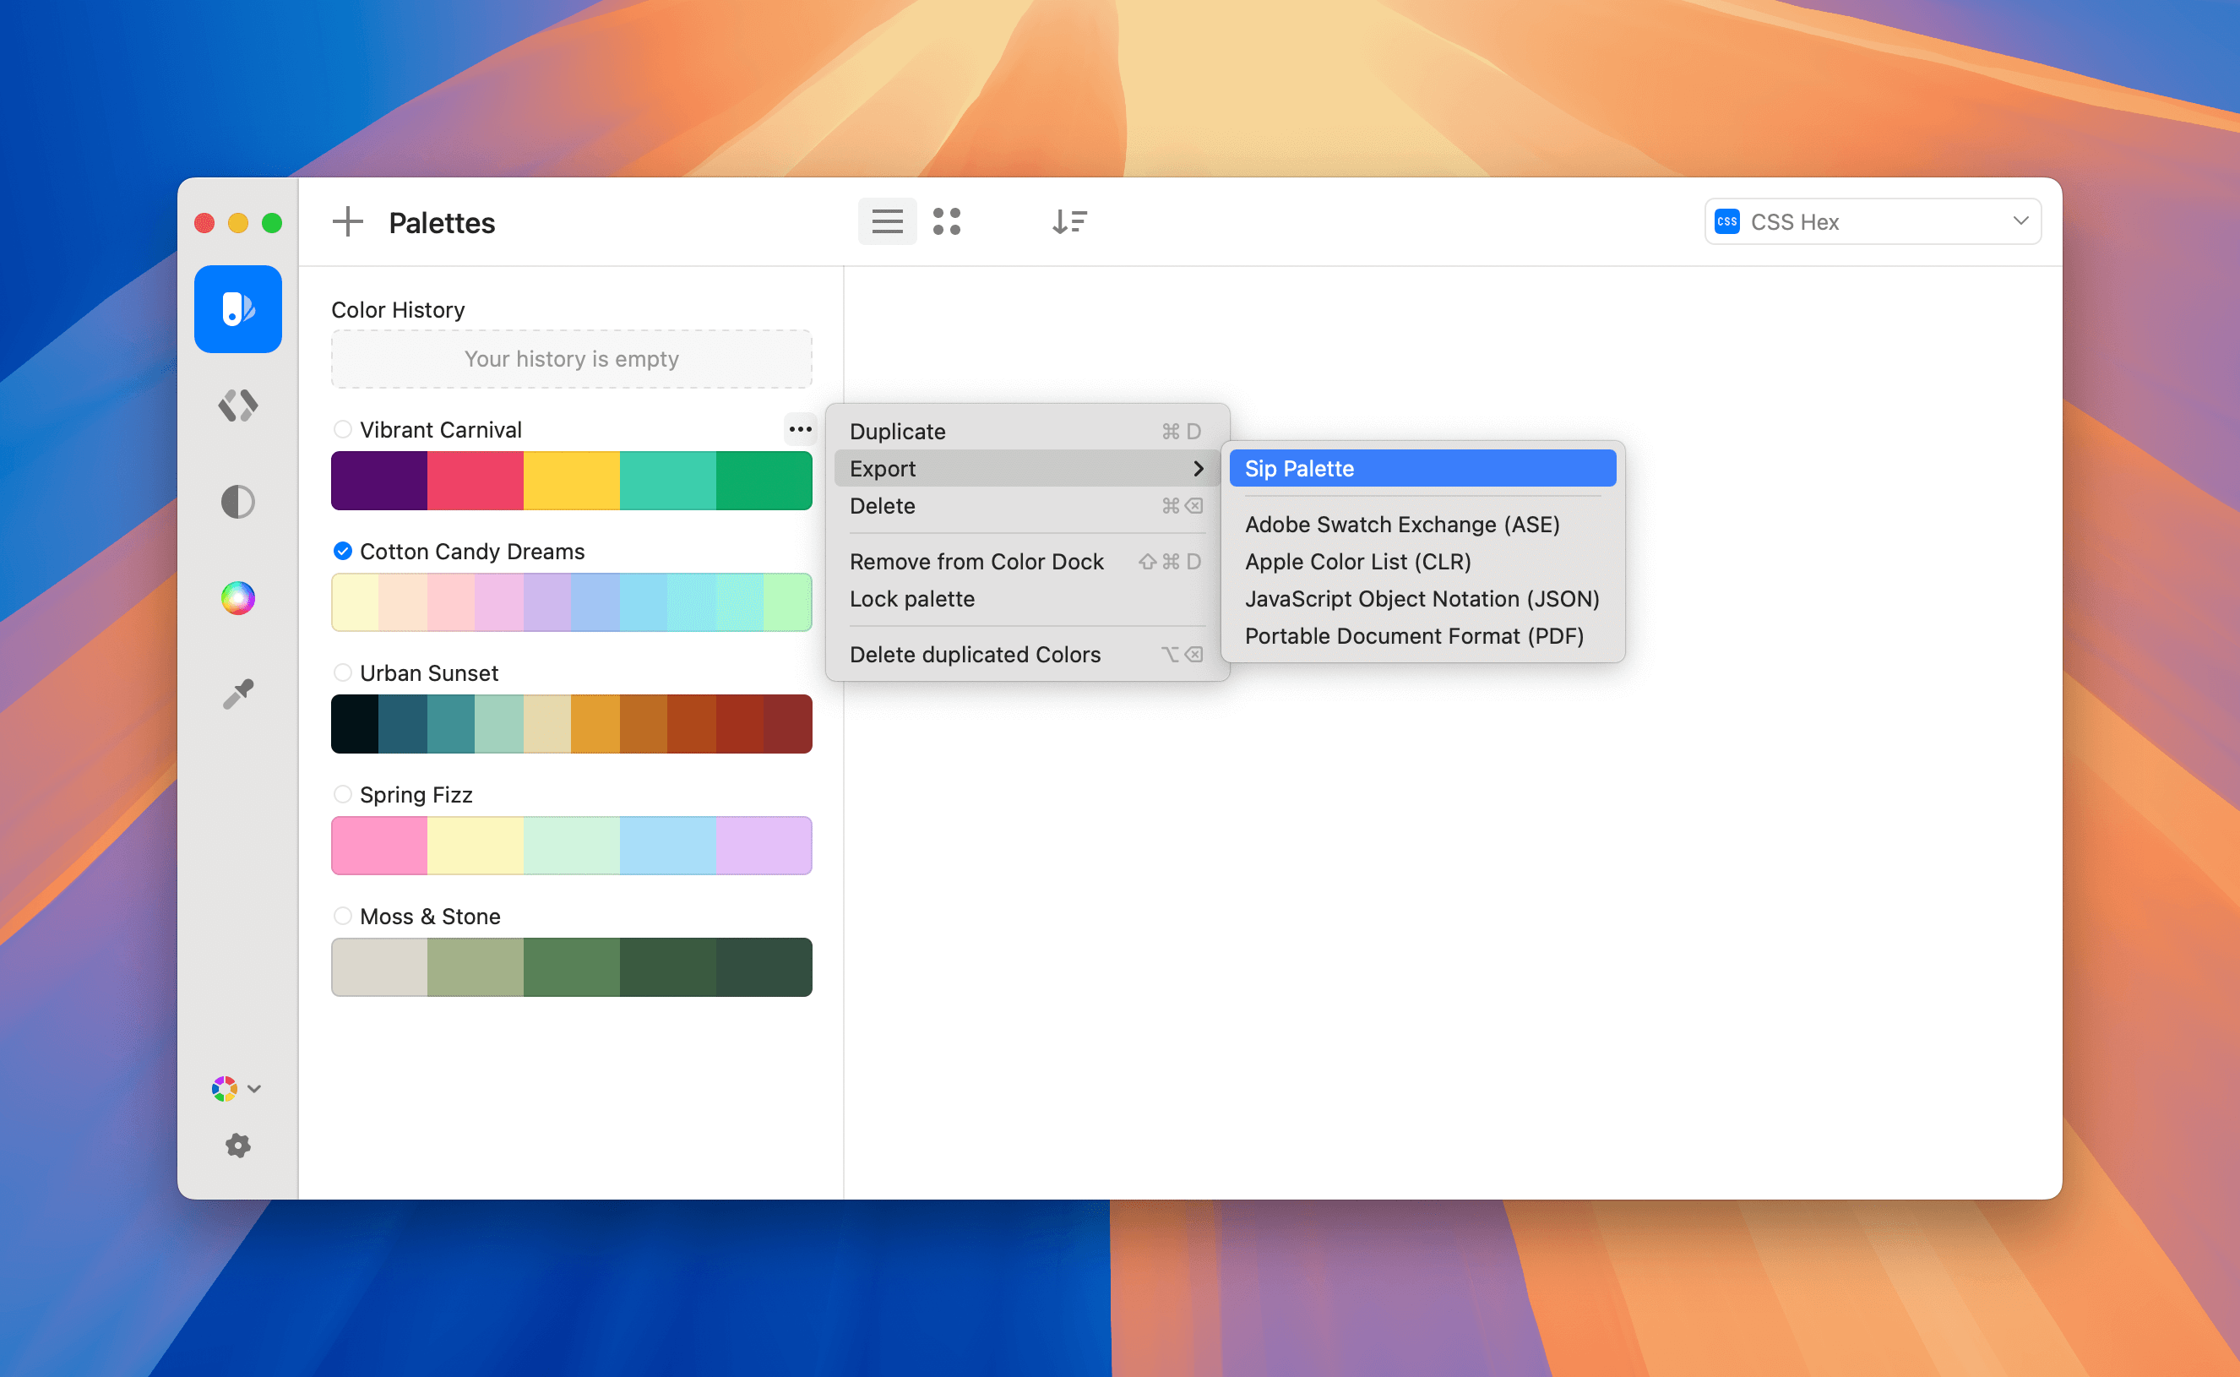Export as Portable Document Format (PDF)
The image size is (2240, 1377).
[x=1414, y=635]
